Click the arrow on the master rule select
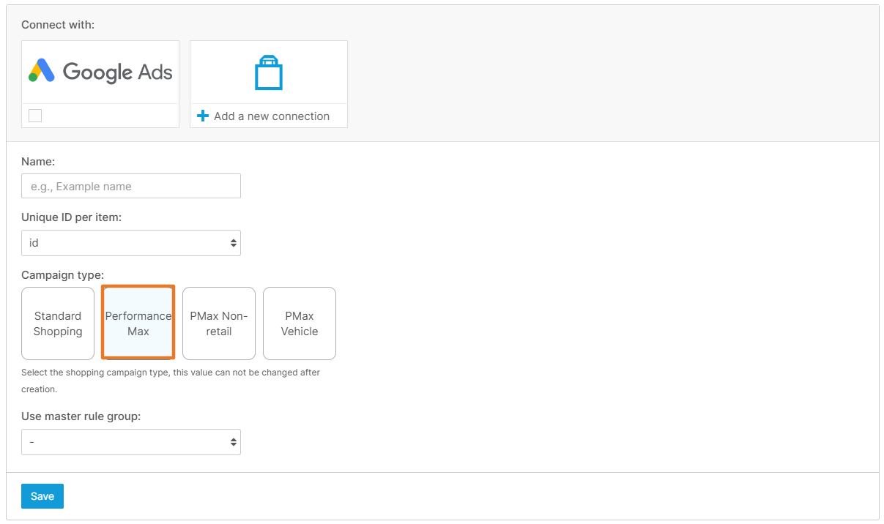This screenshot has height=524, width=884. tap(233, 442)
